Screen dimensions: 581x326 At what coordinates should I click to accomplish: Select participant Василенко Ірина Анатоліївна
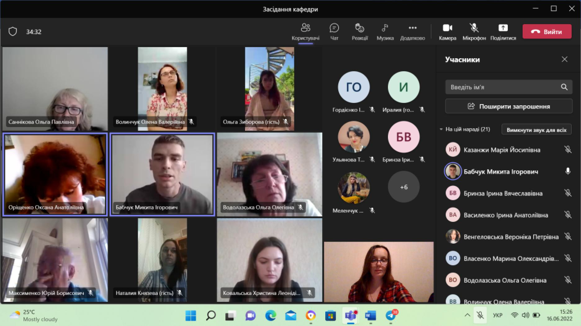[x=509, y=215]
